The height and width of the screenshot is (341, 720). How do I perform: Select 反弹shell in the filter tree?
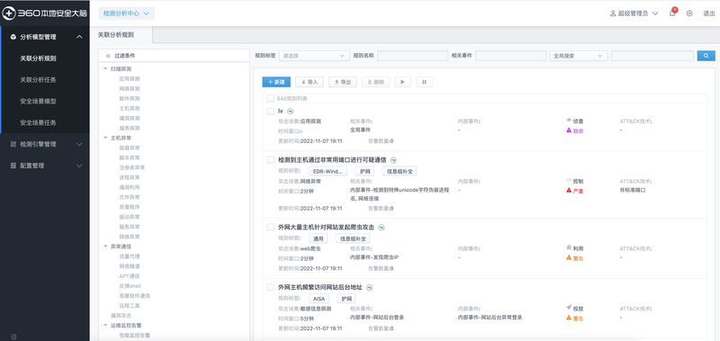(130, 286)
